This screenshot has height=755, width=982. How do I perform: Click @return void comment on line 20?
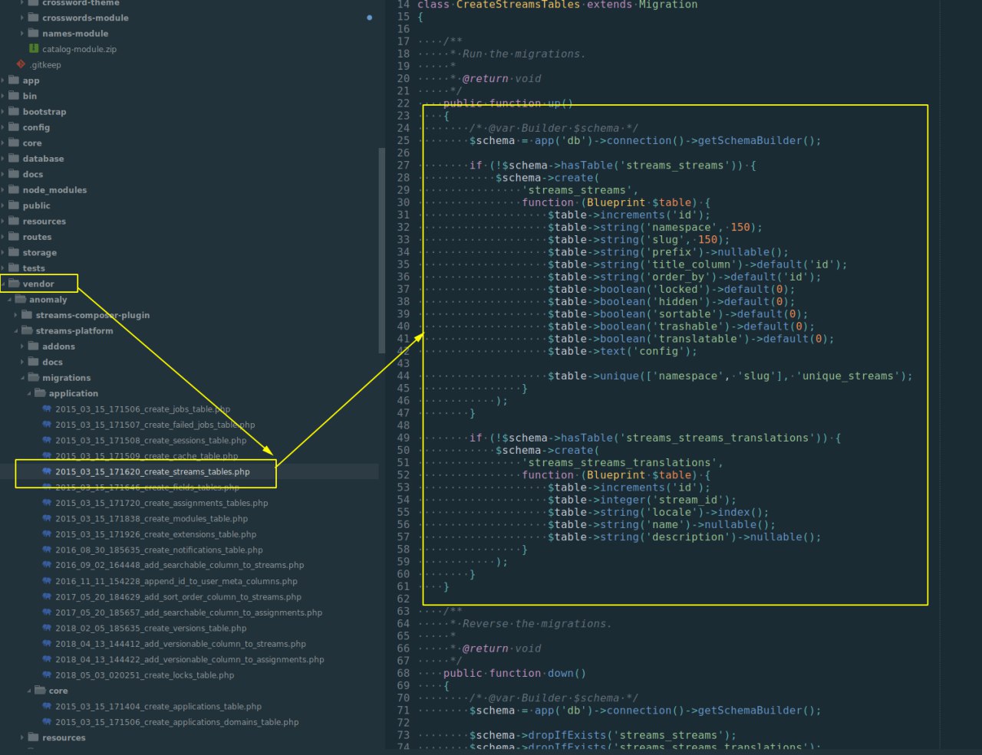502,78
